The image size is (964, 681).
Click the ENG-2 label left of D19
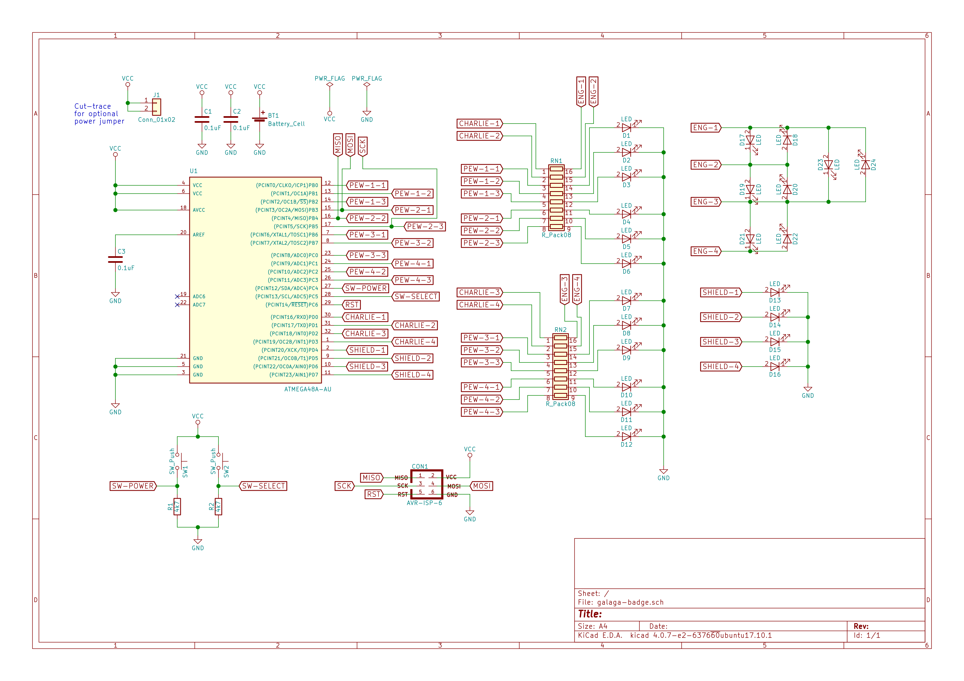click(706, 165)
